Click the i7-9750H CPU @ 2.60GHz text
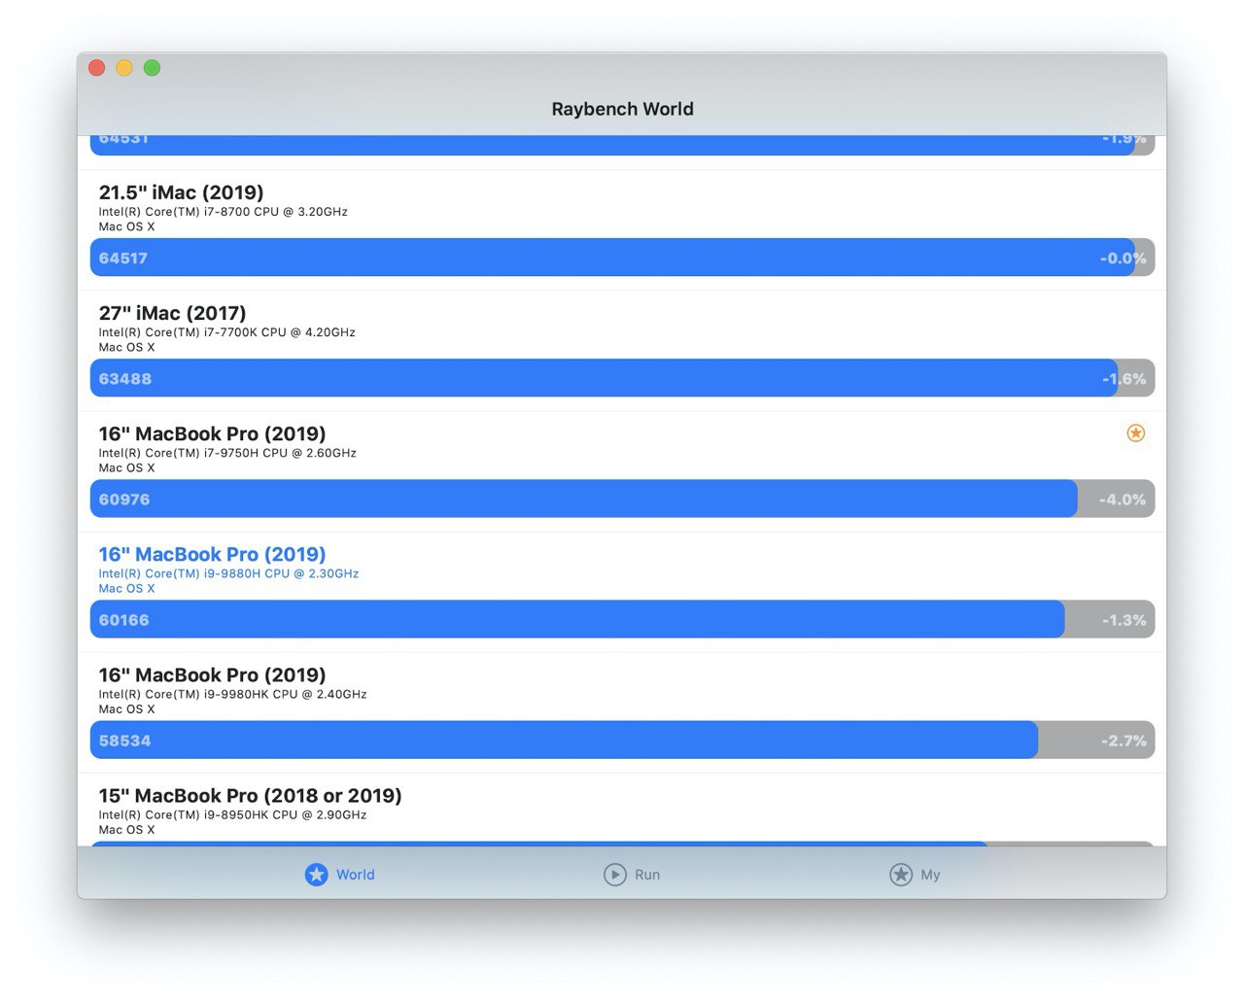This screenshot has height=1001, width=1244. (x=227, y=453)
